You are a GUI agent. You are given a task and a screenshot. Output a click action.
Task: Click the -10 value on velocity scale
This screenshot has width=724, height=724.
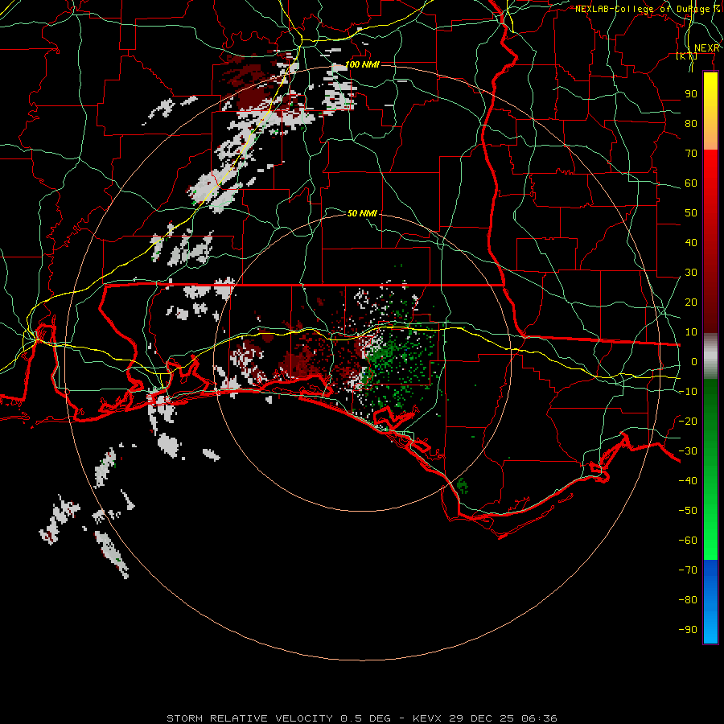pyautogui.click(x=688, y=392)
